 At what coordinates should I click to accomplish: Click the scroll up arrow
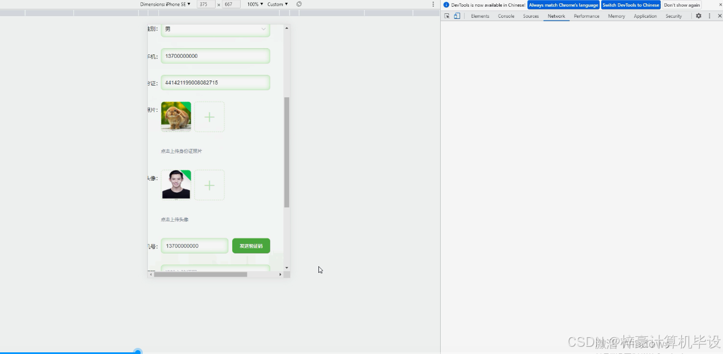(x=287, y=28)
